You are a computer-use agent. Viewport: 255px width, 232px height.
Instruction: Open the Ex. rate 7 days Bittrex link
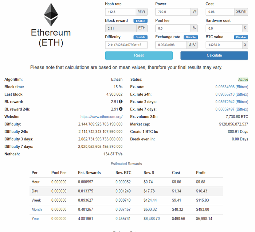coord(232,109)
